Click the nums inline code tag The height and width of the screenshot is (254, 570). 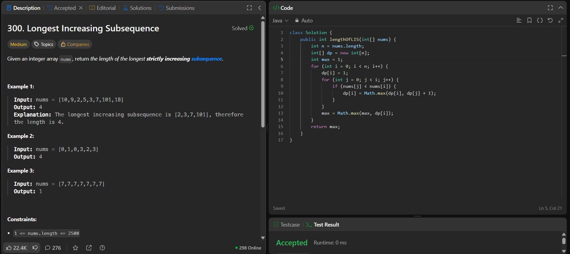66,59
